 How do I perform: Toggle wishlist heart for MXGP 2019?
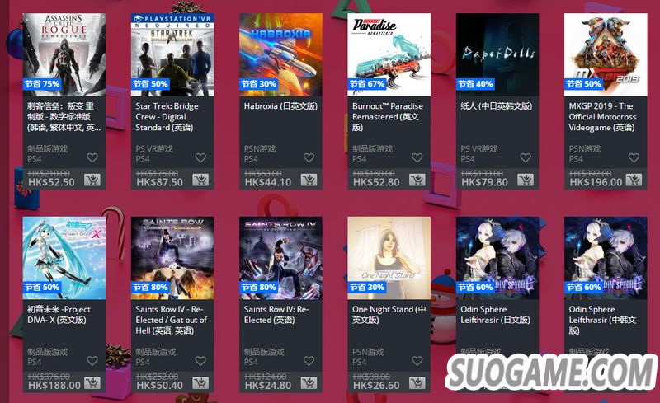click(634, 157)
